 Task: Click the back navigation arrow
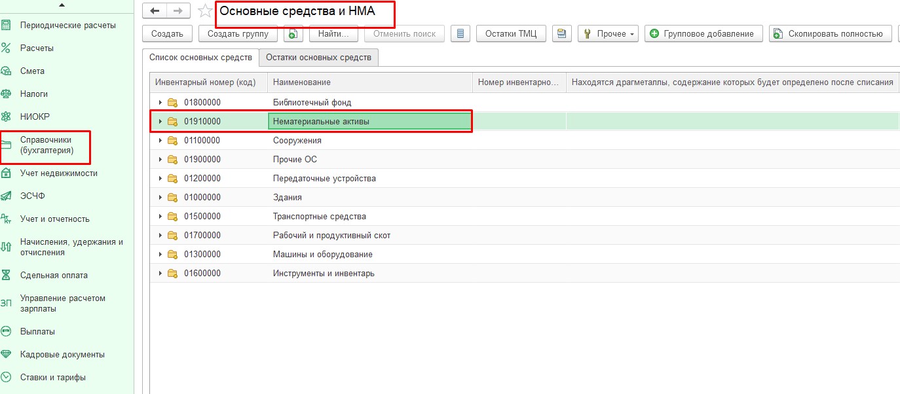pos(155,11)
